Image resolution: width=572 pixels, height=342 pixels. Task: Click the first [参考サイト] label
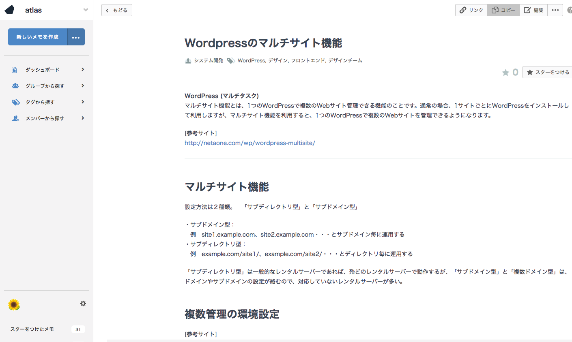coord(201,133)
